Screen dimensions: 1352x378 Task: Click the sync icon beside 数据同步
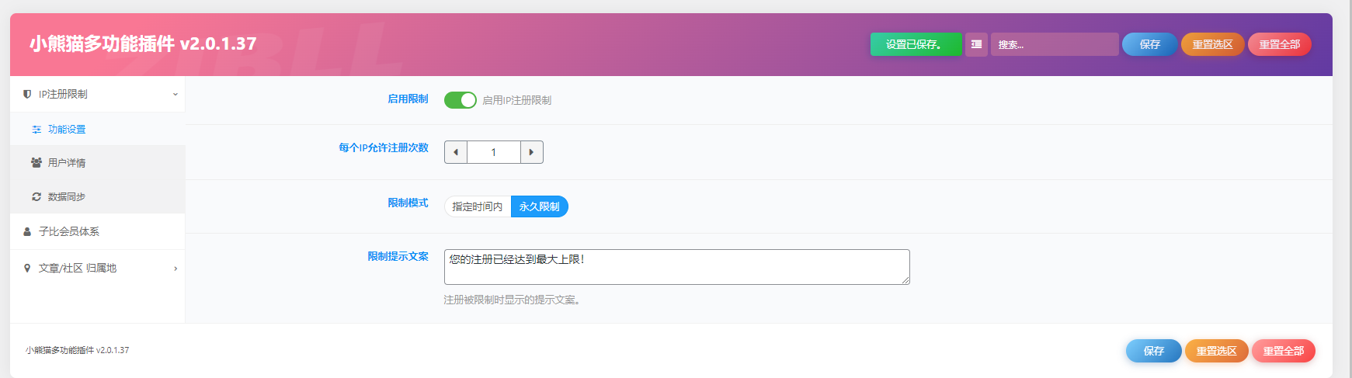click(36, 197)
